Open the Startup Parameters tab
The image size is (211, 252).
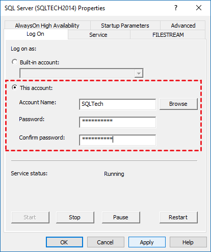[125, 26]
